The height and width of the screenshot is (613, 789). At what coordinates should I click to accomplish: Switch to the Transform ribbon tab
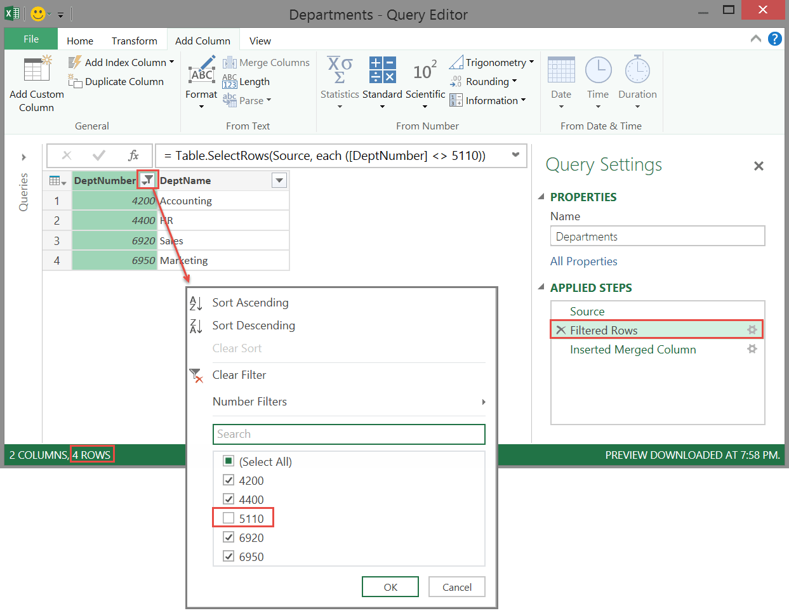coord(134,40)
